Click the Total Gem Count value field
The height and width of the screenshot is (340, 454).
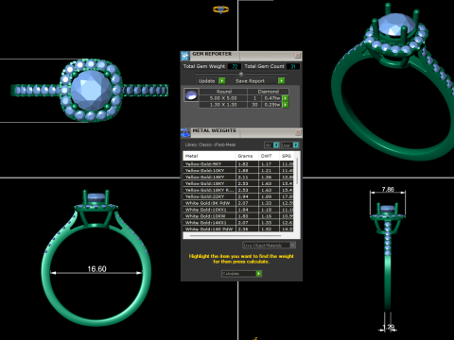pyautogui.click(x=293, y=66)
